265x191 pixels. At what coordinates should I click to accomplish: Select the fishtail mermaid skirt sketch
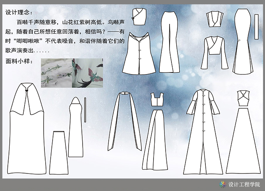243,41
